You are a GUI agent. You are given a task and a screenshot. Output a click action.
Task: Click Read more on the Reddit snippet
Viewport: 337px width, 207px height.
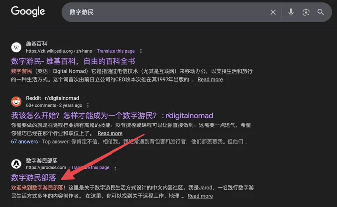pos(110,133)
